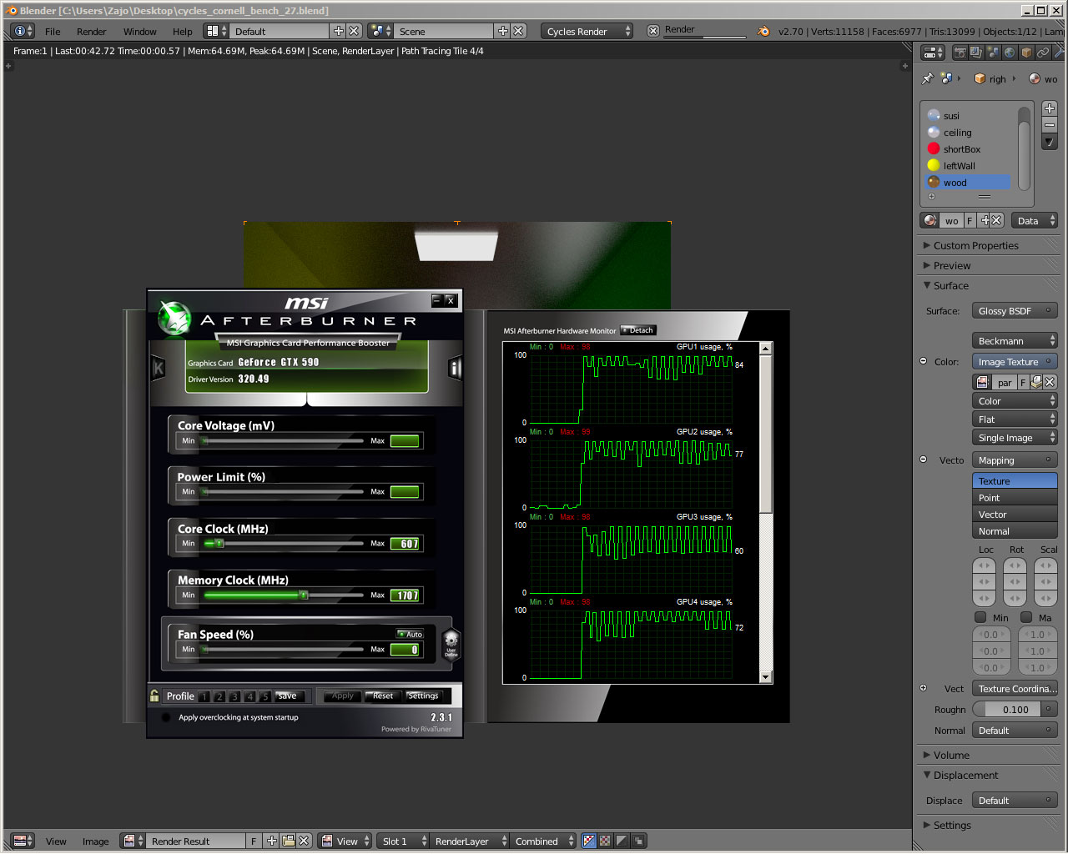The width and height of the screenshot is (1068, 854).
Task: Open the Combined pass dropdown
Action: (543, 841)
